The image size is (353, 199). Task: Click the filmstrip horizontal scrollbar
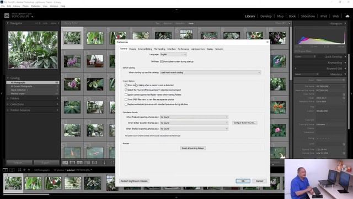[26, 194]
